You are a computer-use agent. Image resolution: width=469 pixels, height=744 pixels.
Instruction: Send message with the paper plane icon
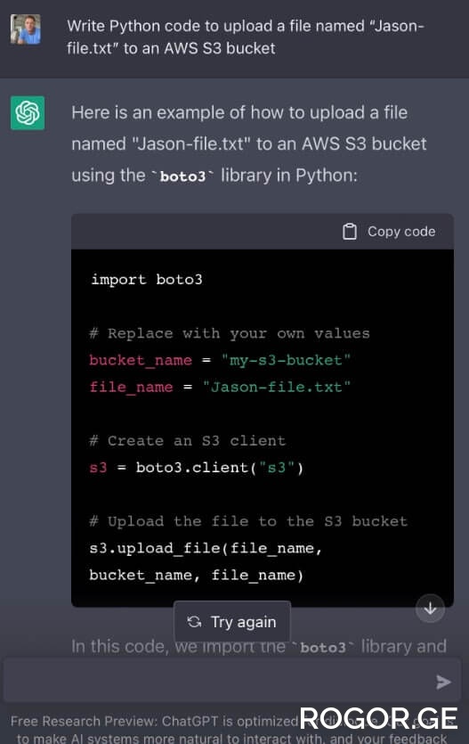[443, 682]
